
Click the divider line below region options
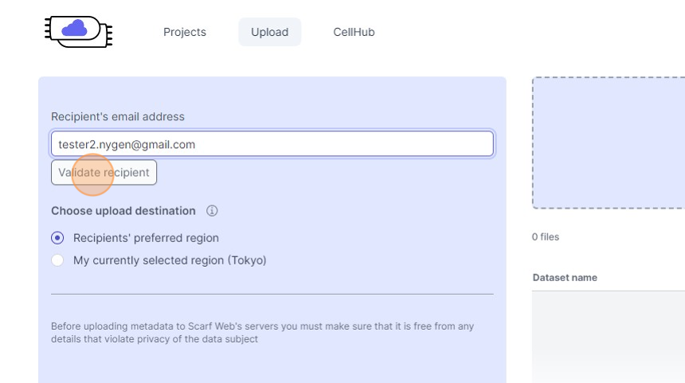(272, 294)
